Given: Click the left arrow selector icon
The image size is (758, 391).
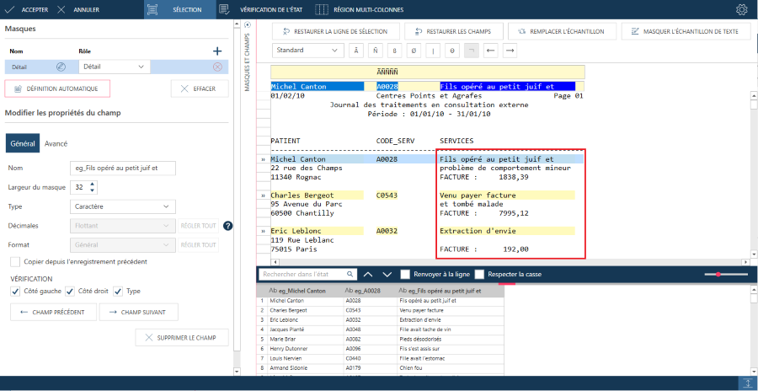Looking at the screenshot, I should pyautogui.click(x=491, y=50).
